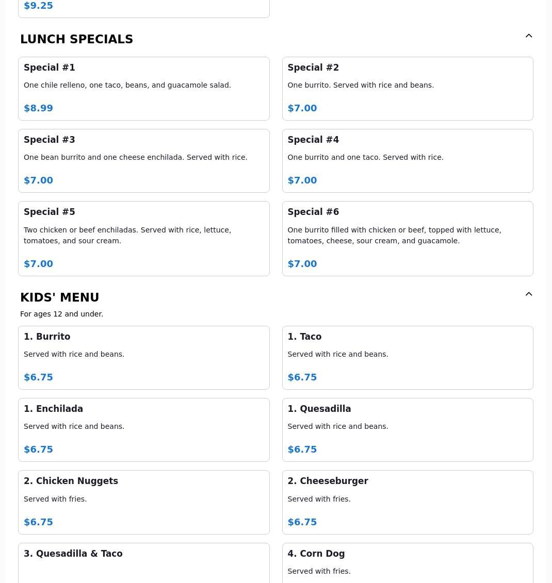Click the Lunch Specials heading

point(76,39)
